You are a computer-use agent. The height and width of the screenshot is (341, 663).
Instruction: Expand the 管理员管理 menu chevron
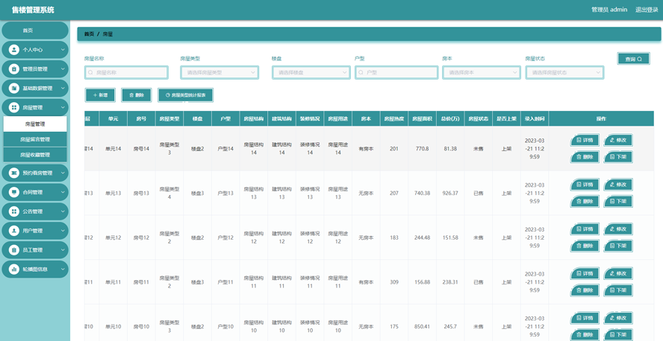(63, 68)
